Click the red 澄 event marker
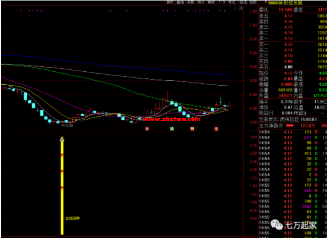The image size is (327, 238). 216,129
